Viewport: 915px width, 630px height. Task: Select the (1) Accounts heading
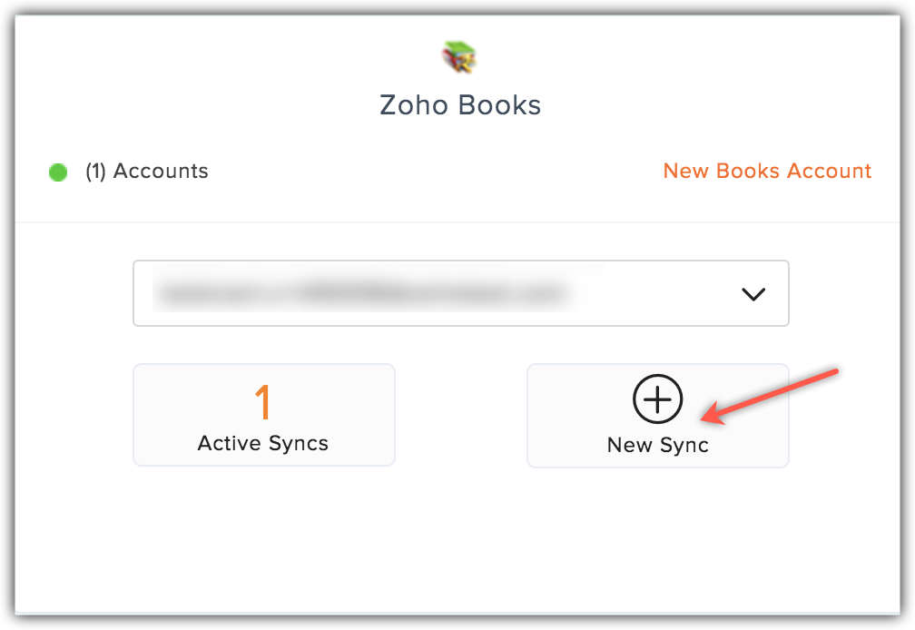148,171
